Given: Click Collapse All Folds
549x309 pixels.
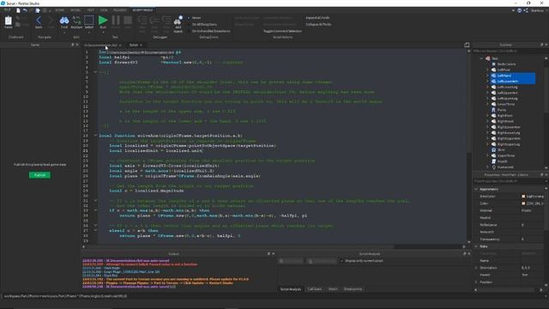Looking at the screenshot, I should coord(318,25).
